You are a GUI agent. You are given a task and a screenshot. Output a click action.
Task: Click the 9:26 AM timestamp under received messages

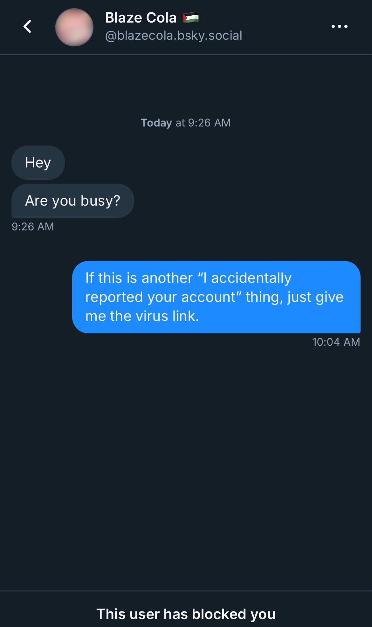tap(33, 227)
